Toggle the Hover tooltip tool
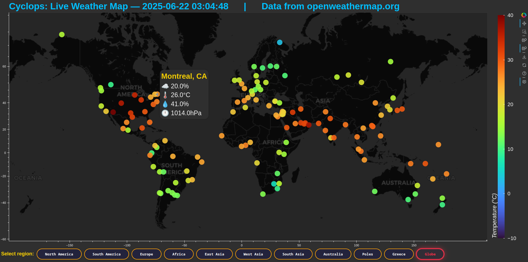This screenshot has width=528, height=262. point(524,82)
